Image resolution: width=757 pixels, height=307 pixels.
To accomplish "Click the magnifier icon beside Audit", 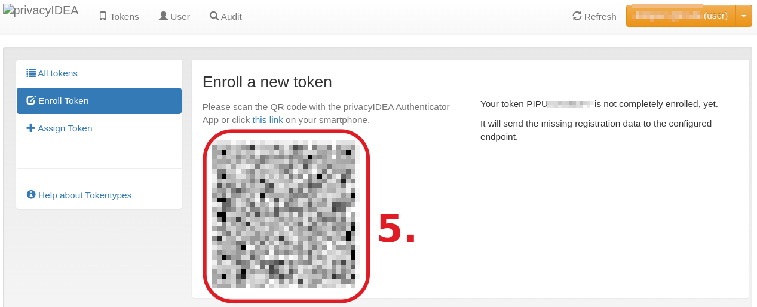I will pos(214,16).
